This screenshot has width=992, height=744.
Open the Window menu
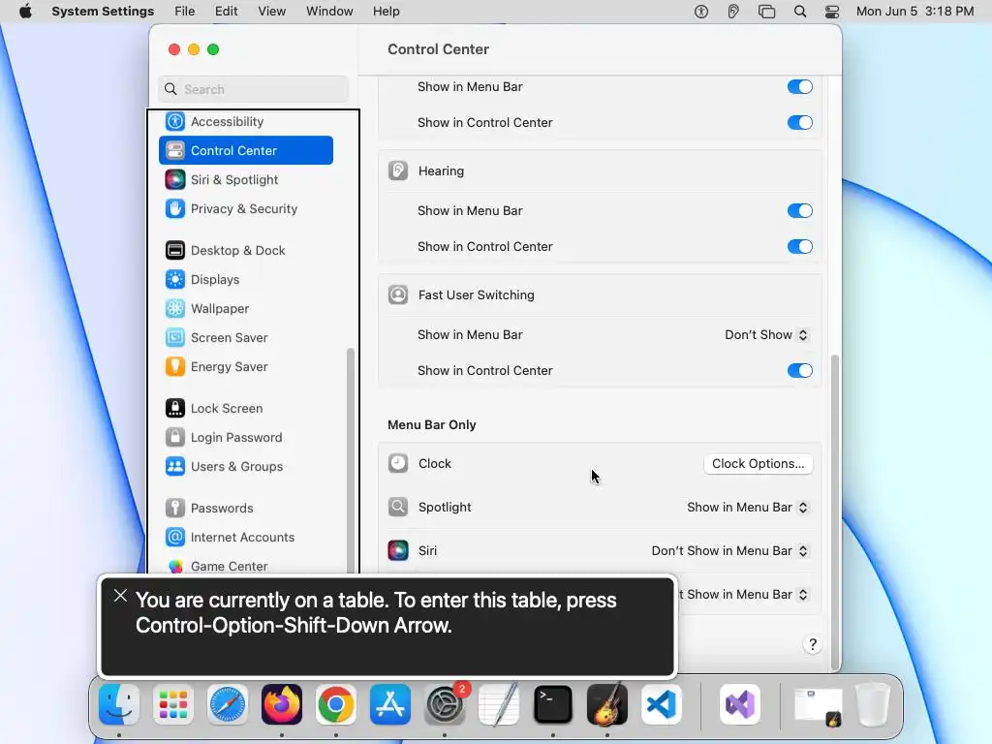coord(329,12)
